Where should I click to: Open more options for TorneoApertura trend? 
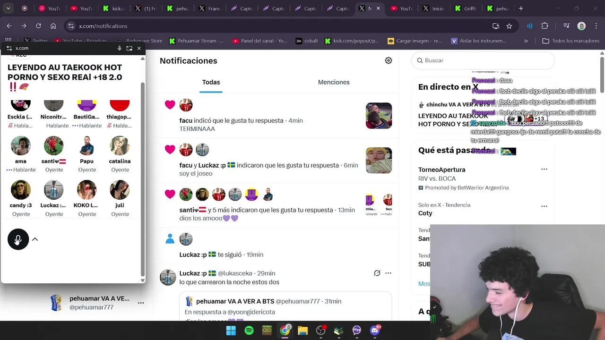[544, 169]
